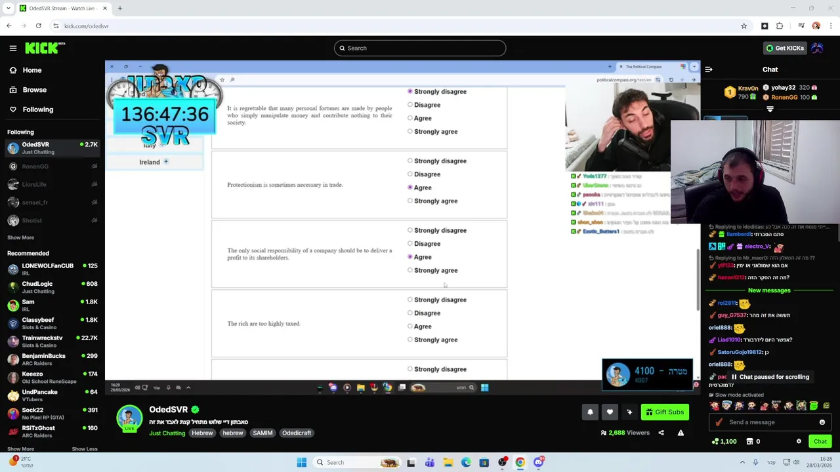Click the green KICKs balance 1,100
Viewport: 840px width, 472px height.
coord(724,441)
